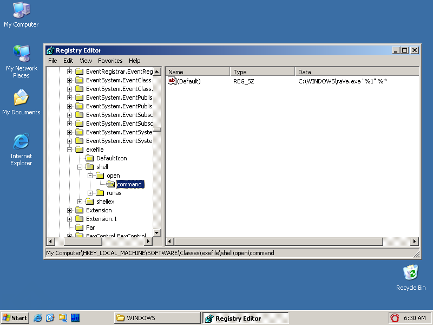Viewport: 433px width, 325px height.
Task: Click the Registry Editor taskbar button
Action: (246, 318)
